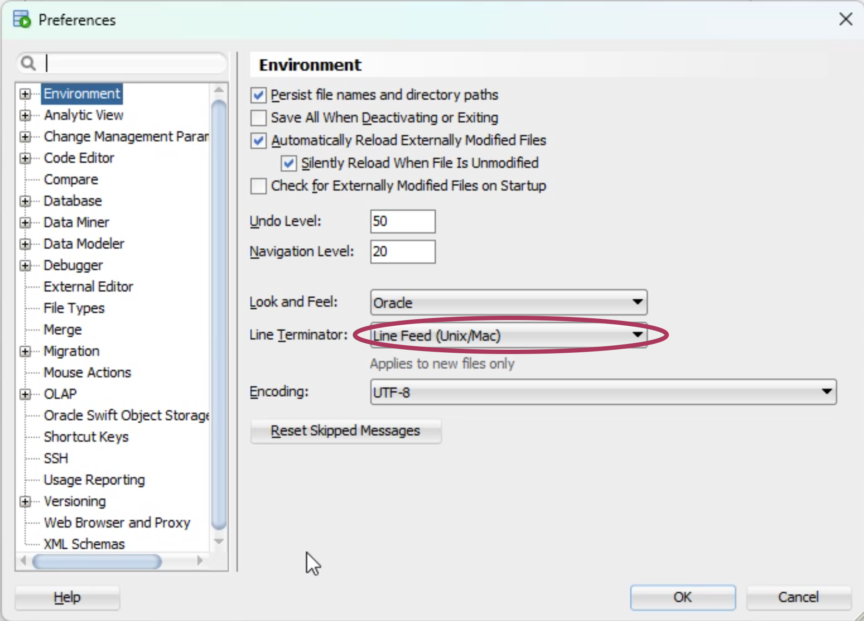Click the Undo Level input field
This screenshot has width=864, height=621.
pyautogui.click(x=403, y=221)
